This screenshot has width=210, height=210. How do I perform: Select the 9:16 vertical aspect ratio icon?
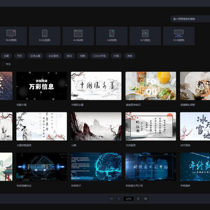coord(45,33)
